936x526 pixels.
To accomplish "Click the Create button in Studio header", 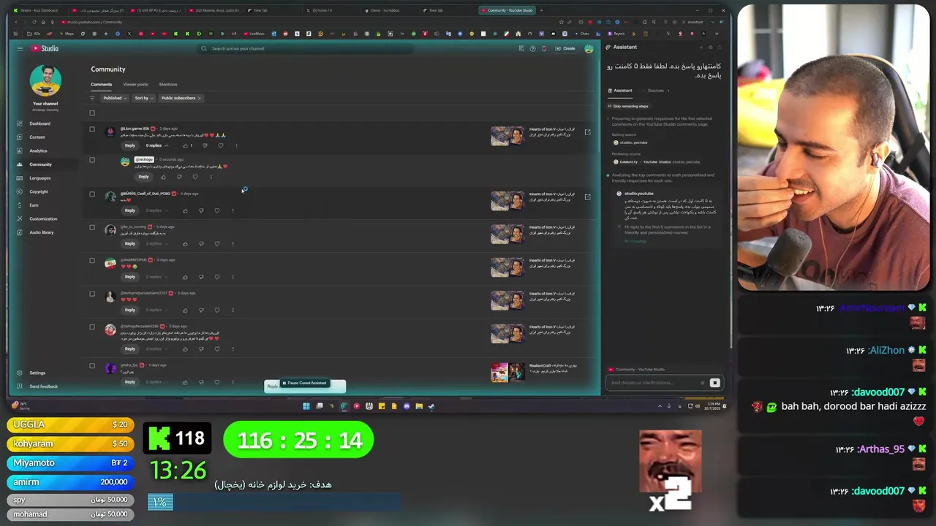I will tap(565, 48).
